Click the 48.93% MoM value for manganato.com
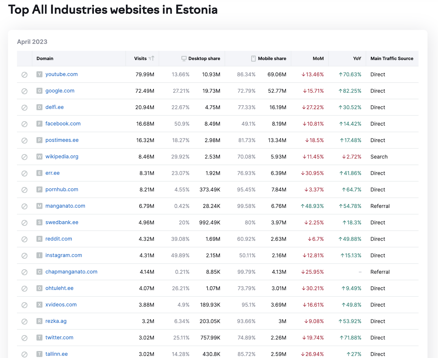The image size is (438, 358). pyautogui.click(x=312, y=206)
